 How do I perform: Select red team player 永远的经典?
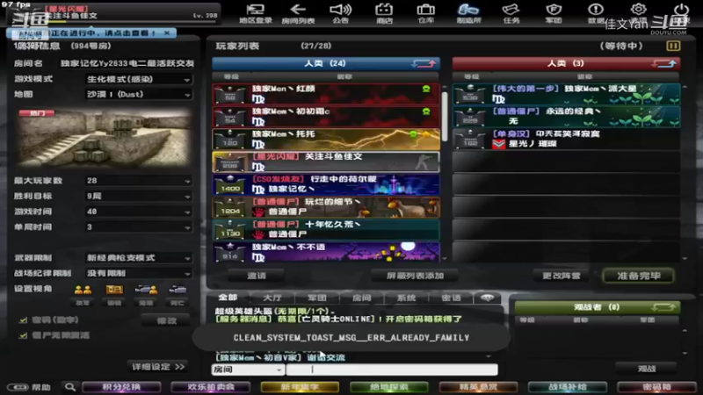click(x=566, y=117)
